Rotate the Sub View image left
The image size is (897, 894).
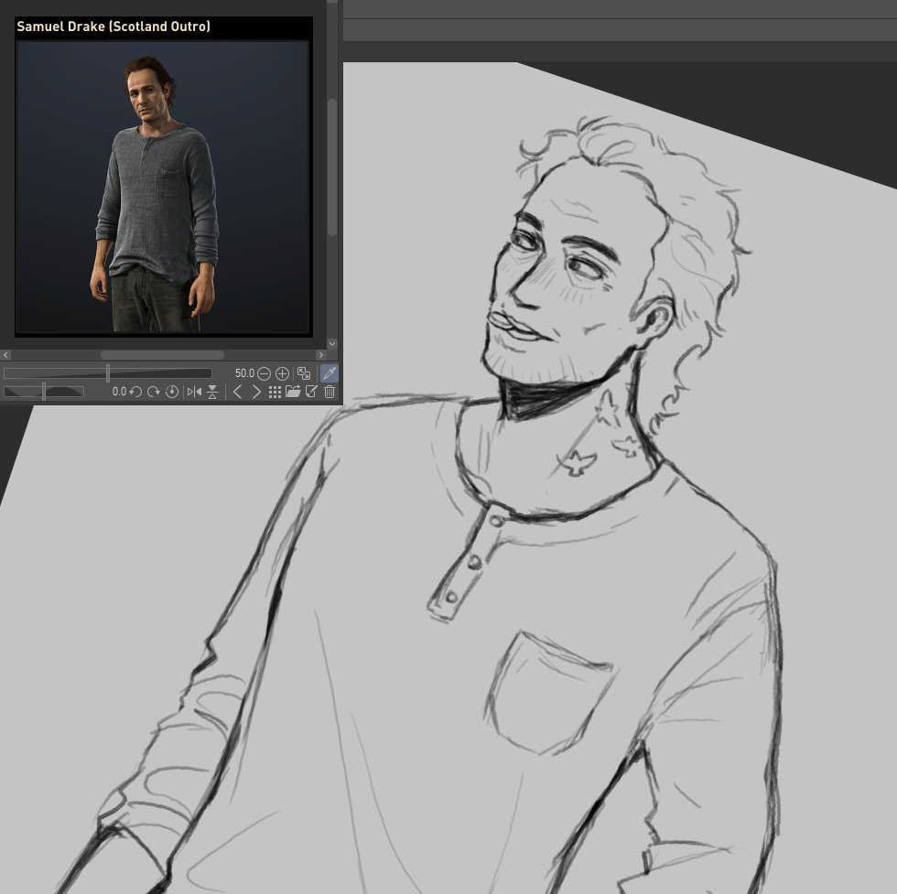(x=135, y=392)
